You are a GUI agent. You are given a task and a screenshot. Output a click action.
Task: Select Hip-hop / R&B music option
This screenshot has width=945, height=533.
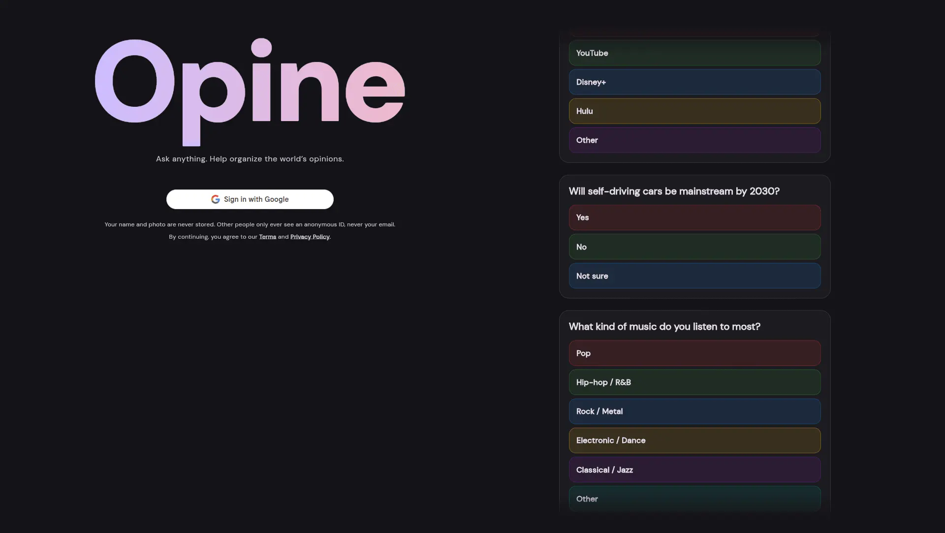pyautogui.click(x=694, y=382)
